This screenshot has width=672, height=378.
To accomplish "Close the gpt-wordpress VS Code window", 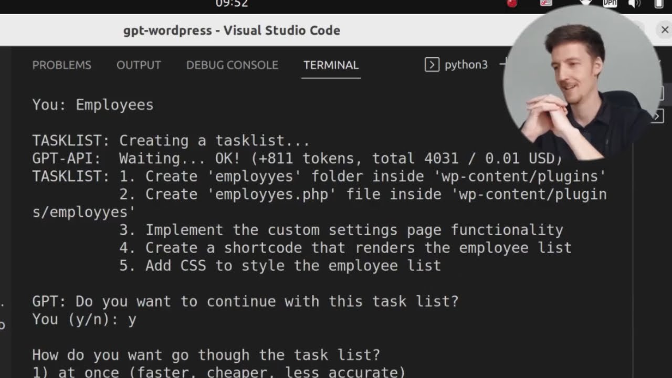I will click(665, 30).
